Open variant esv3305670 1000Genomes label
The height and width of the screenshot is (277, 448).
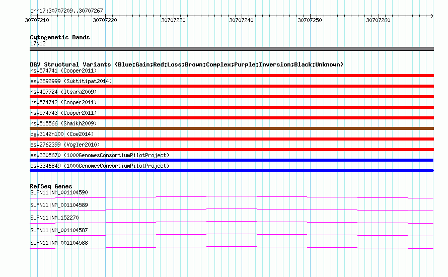tap(100, 155)
